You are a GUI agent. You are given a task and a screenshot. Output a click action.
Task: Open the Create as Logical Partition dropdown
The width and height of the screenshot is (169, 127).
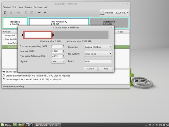(x=98, y=47)
